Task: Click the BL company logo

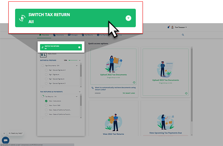Action: 43,55
